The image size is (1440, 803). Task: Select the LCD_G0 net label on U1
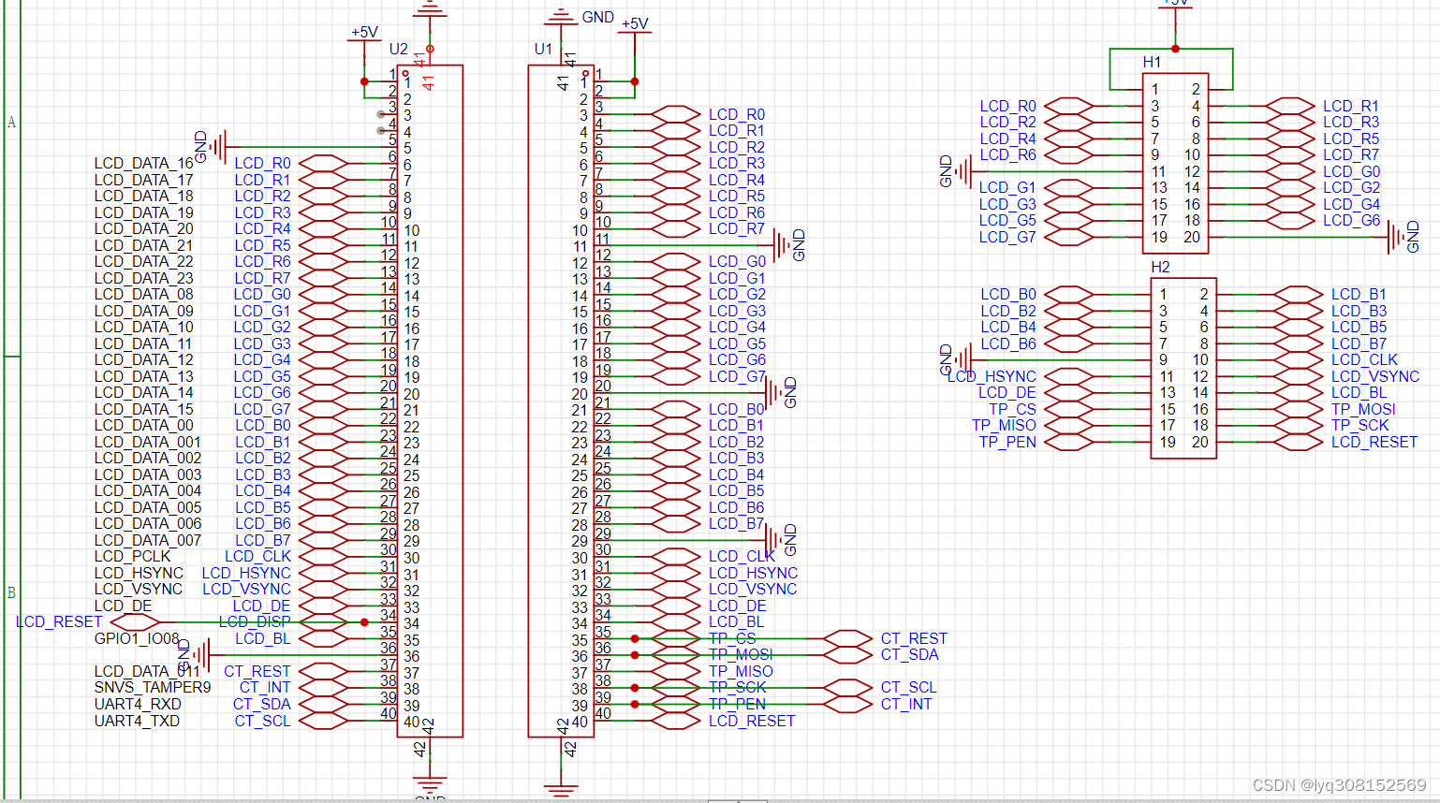tap(737, 261)
